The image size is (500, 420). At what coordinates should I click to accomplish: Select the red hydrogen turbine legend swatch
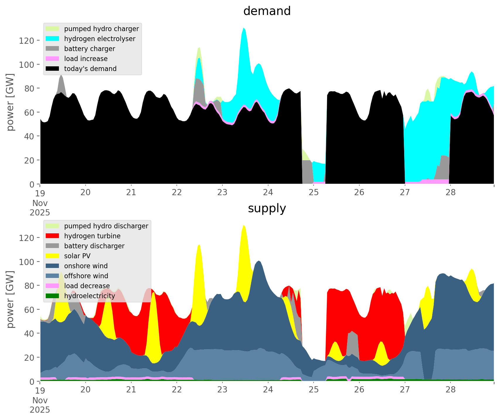point(53,236)
